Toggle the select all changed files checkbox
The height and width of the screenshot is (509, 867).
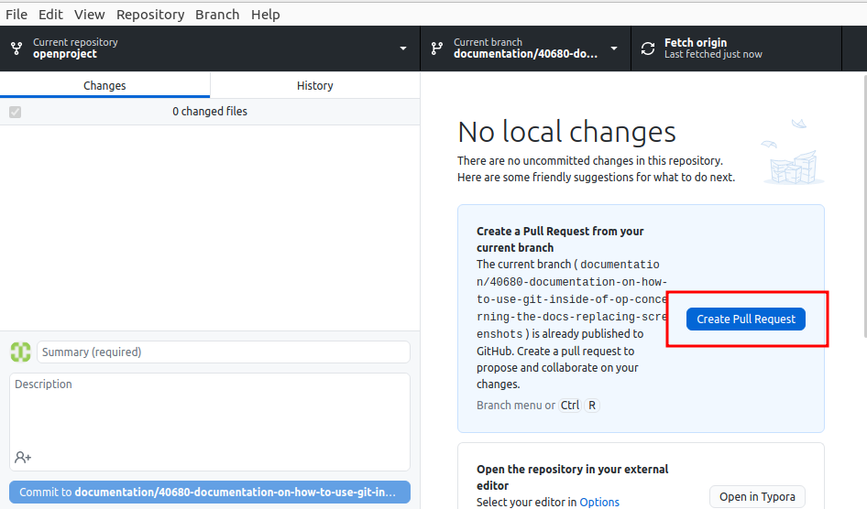pos(15,112)
